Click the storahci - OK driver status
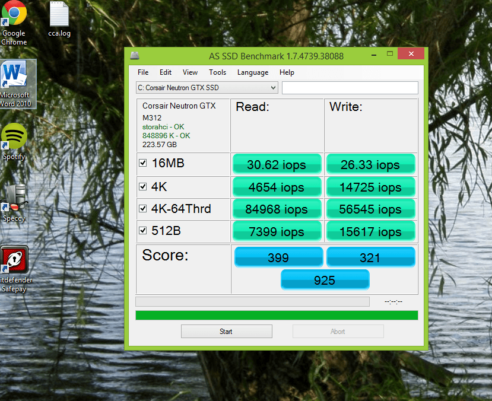Viewport: 492px width, 401px height. tap(163, 127)
